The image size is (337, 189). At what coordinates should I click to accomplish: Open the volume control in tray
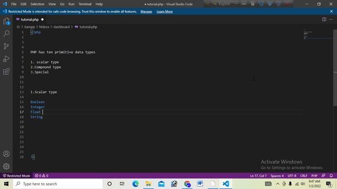[303, 184]
